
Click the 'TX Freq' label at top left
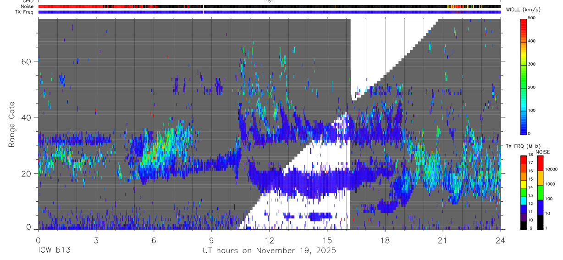pyautogui.click(x=25, y=12)
